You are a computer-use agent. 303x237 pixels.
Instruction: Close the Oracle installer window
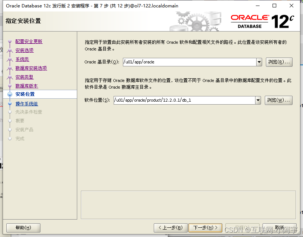[x=291, y=6]
